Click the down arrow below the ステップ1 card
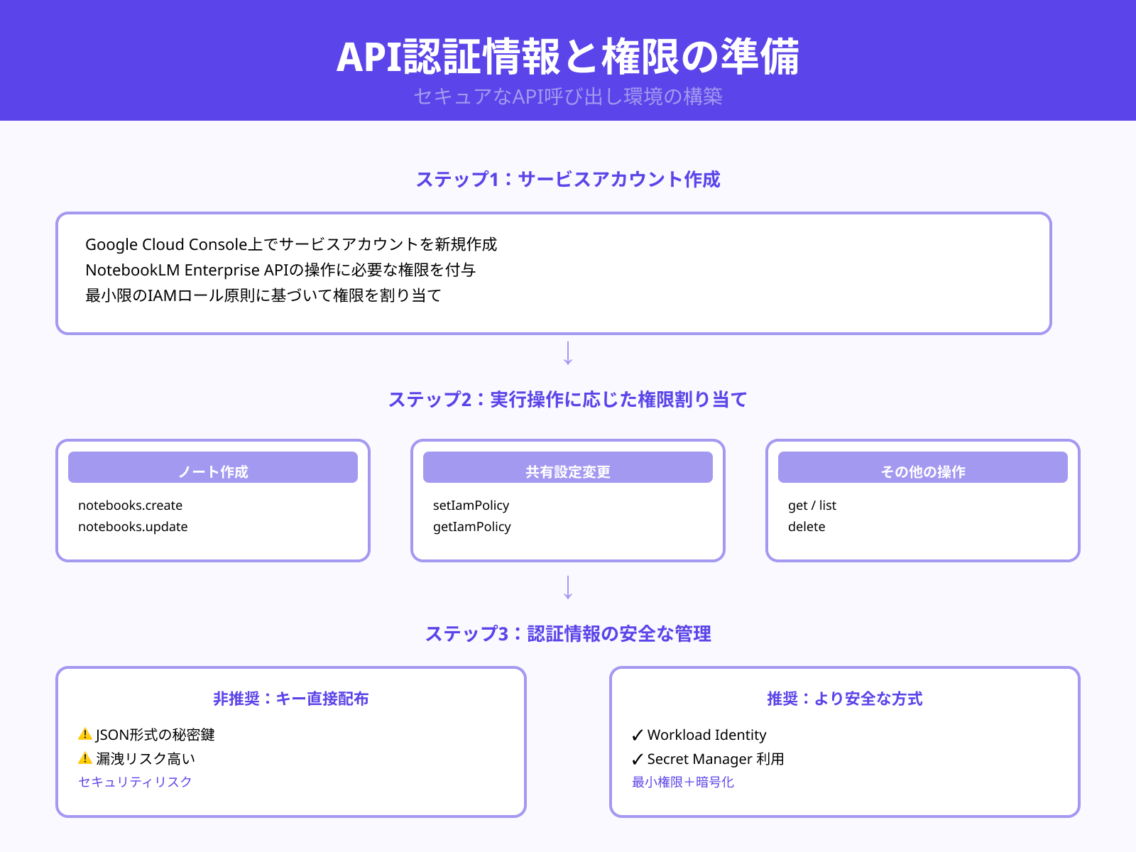 568,353
